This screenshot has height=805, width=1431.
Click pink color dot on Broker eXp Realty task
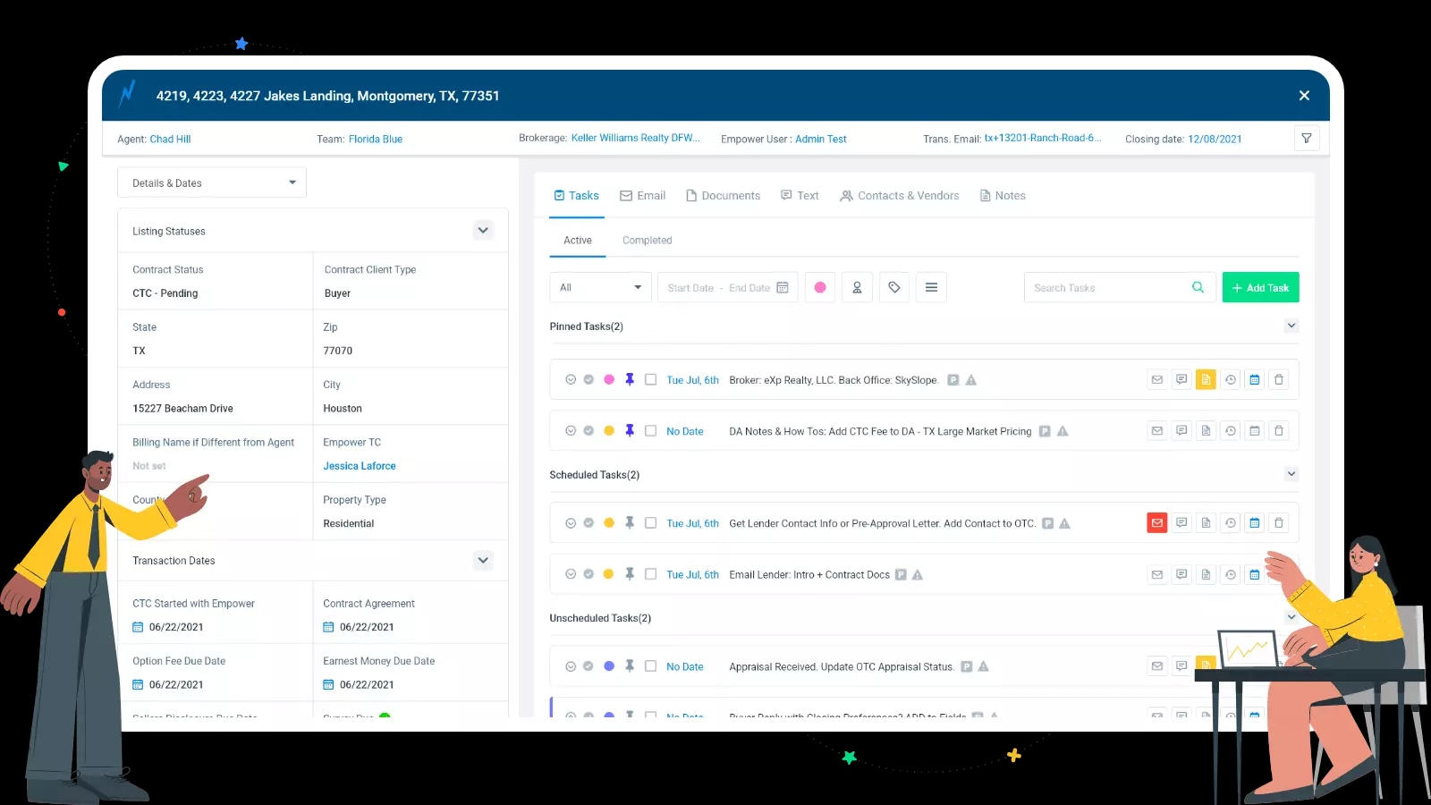click(609, 379)
